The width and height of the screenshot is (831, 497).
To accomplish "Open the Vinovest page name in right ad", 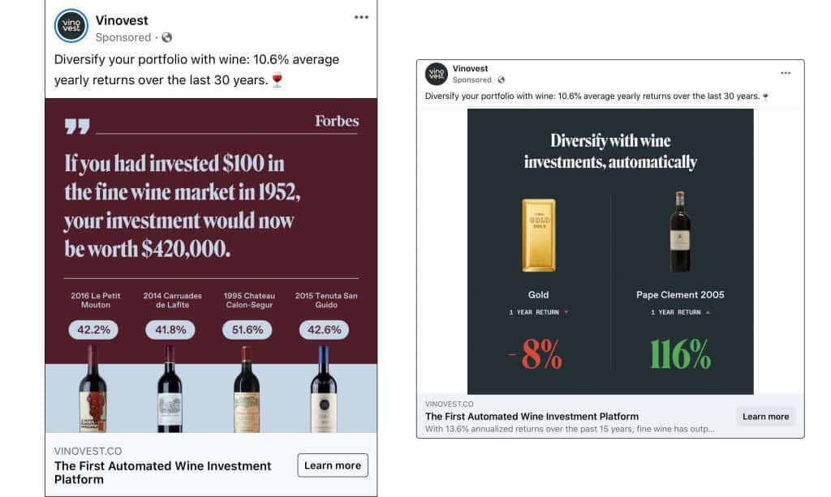I will coord(470,68).
